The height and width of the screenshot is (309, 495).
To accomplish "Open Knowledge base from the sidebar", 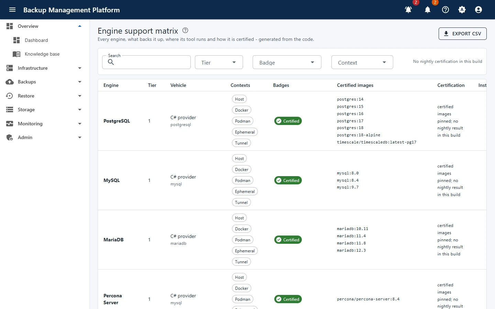I will click(x=45, y=54).
